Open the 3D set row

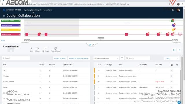(x=46, y=70)
